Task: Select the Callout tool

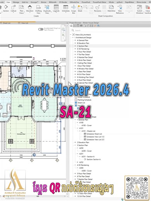Action: pyautogui.click(x=14, y=9)
